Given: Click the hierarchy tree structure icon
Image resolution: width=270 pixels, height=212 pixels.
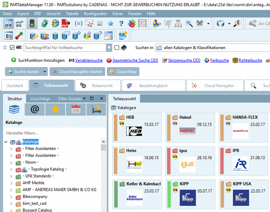Looking at the screenshot, I should pos(179,23).
